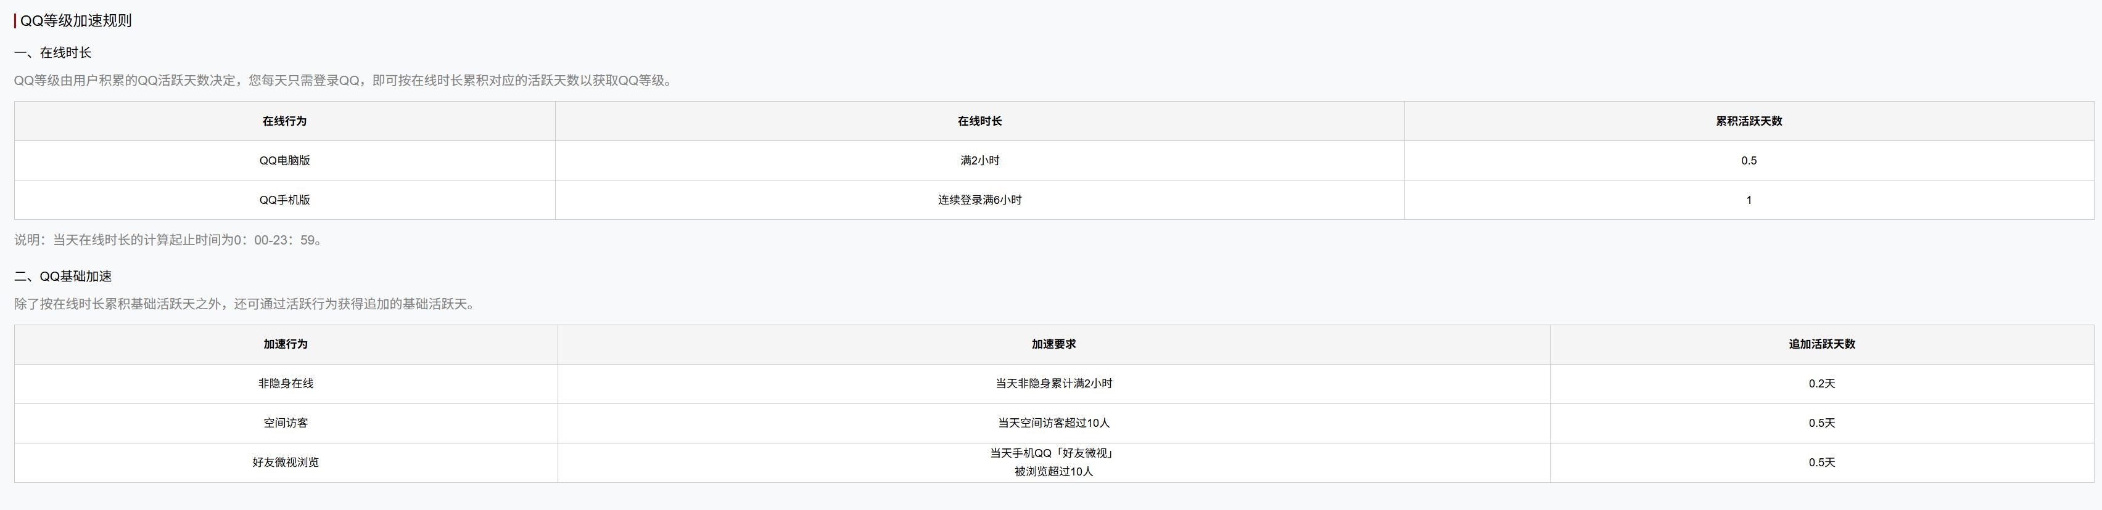The width and height of the screenshot is (2102, 510).
Task: Select the 二、QQ基础加速 section title
Action: (x=63, y=276)
